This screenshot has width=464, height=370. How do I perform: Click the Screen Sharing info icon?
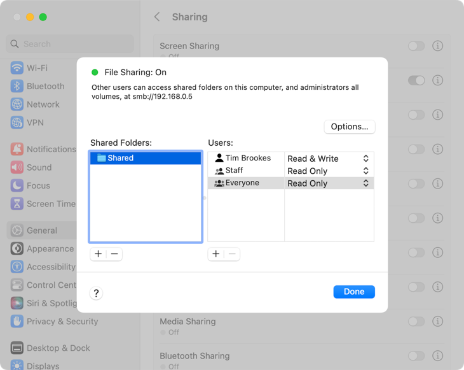437,46
